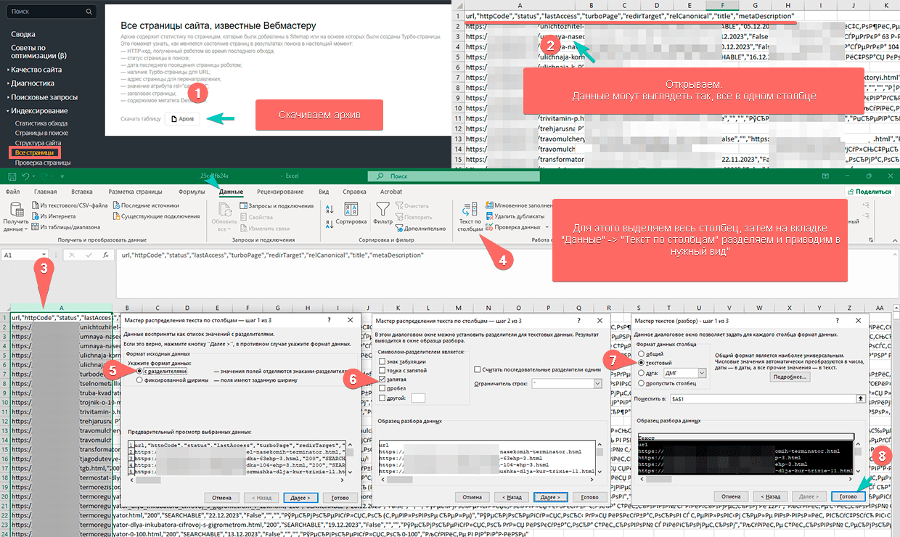Click the Получить данные icon in Excel ribbon
The height and width of the screenshot is (537, 900).
pyautogui.click(x=15, y=210)
